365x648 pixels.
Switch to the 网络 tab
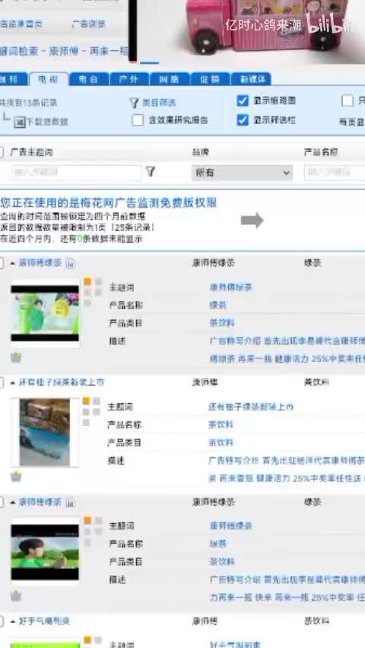coord(170,79)
